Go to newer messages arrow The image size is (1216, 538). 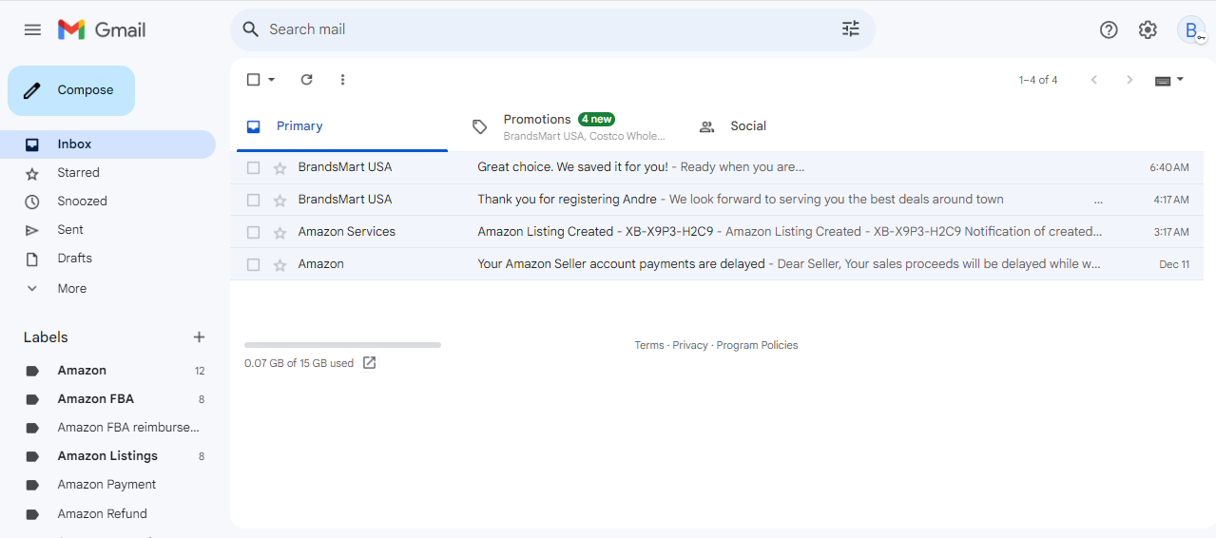(x=1093, y=80)
